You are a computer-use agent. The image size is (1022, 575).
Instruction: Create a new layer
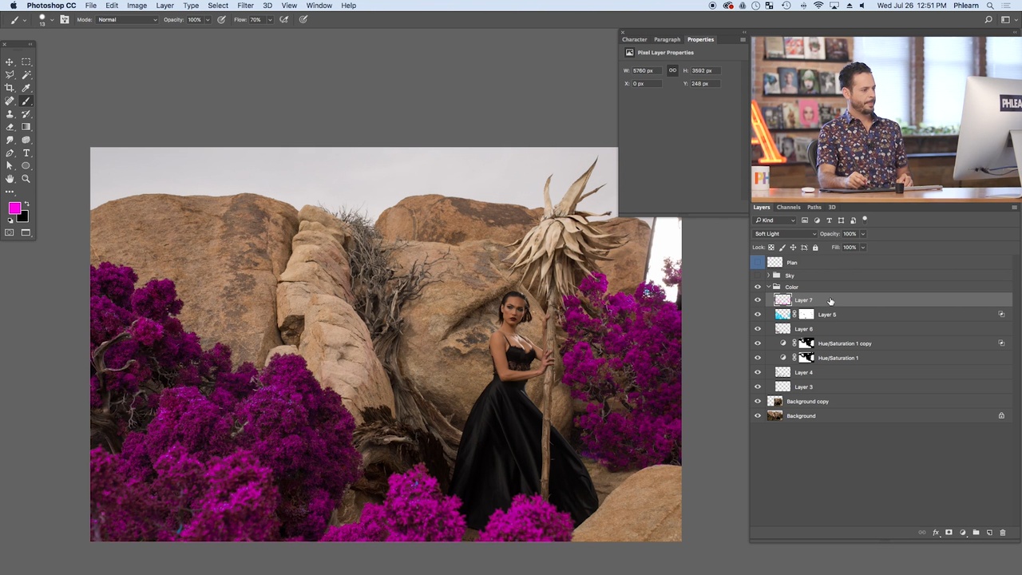pyautogui.click(x=989, y=533)
